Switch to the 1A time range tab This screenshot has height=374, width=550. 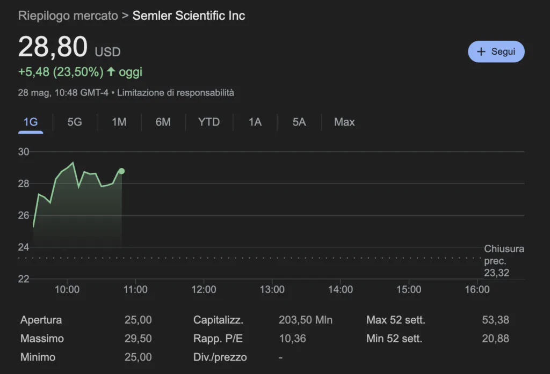point(255,122)
